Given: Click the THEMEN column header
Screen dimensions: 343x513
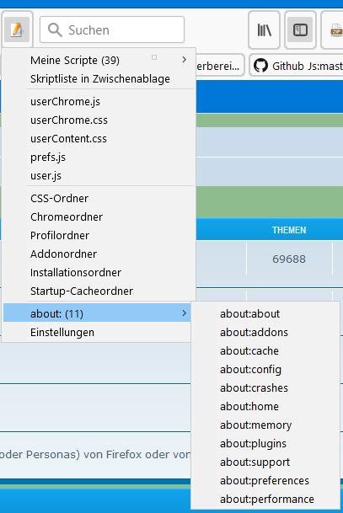Looking at the screenshot, I should pos(289,230).
